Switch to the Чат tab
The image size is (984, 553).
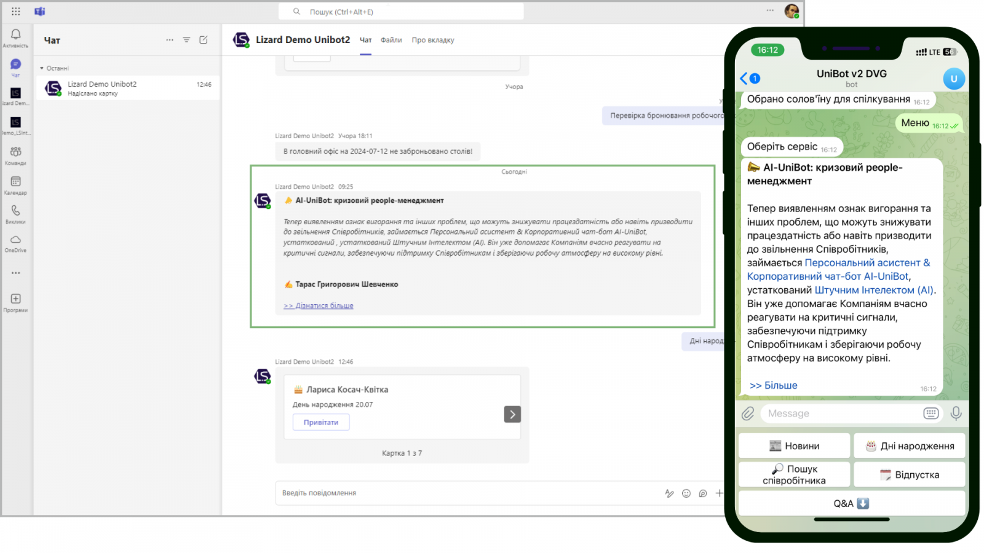pos(366,40)
